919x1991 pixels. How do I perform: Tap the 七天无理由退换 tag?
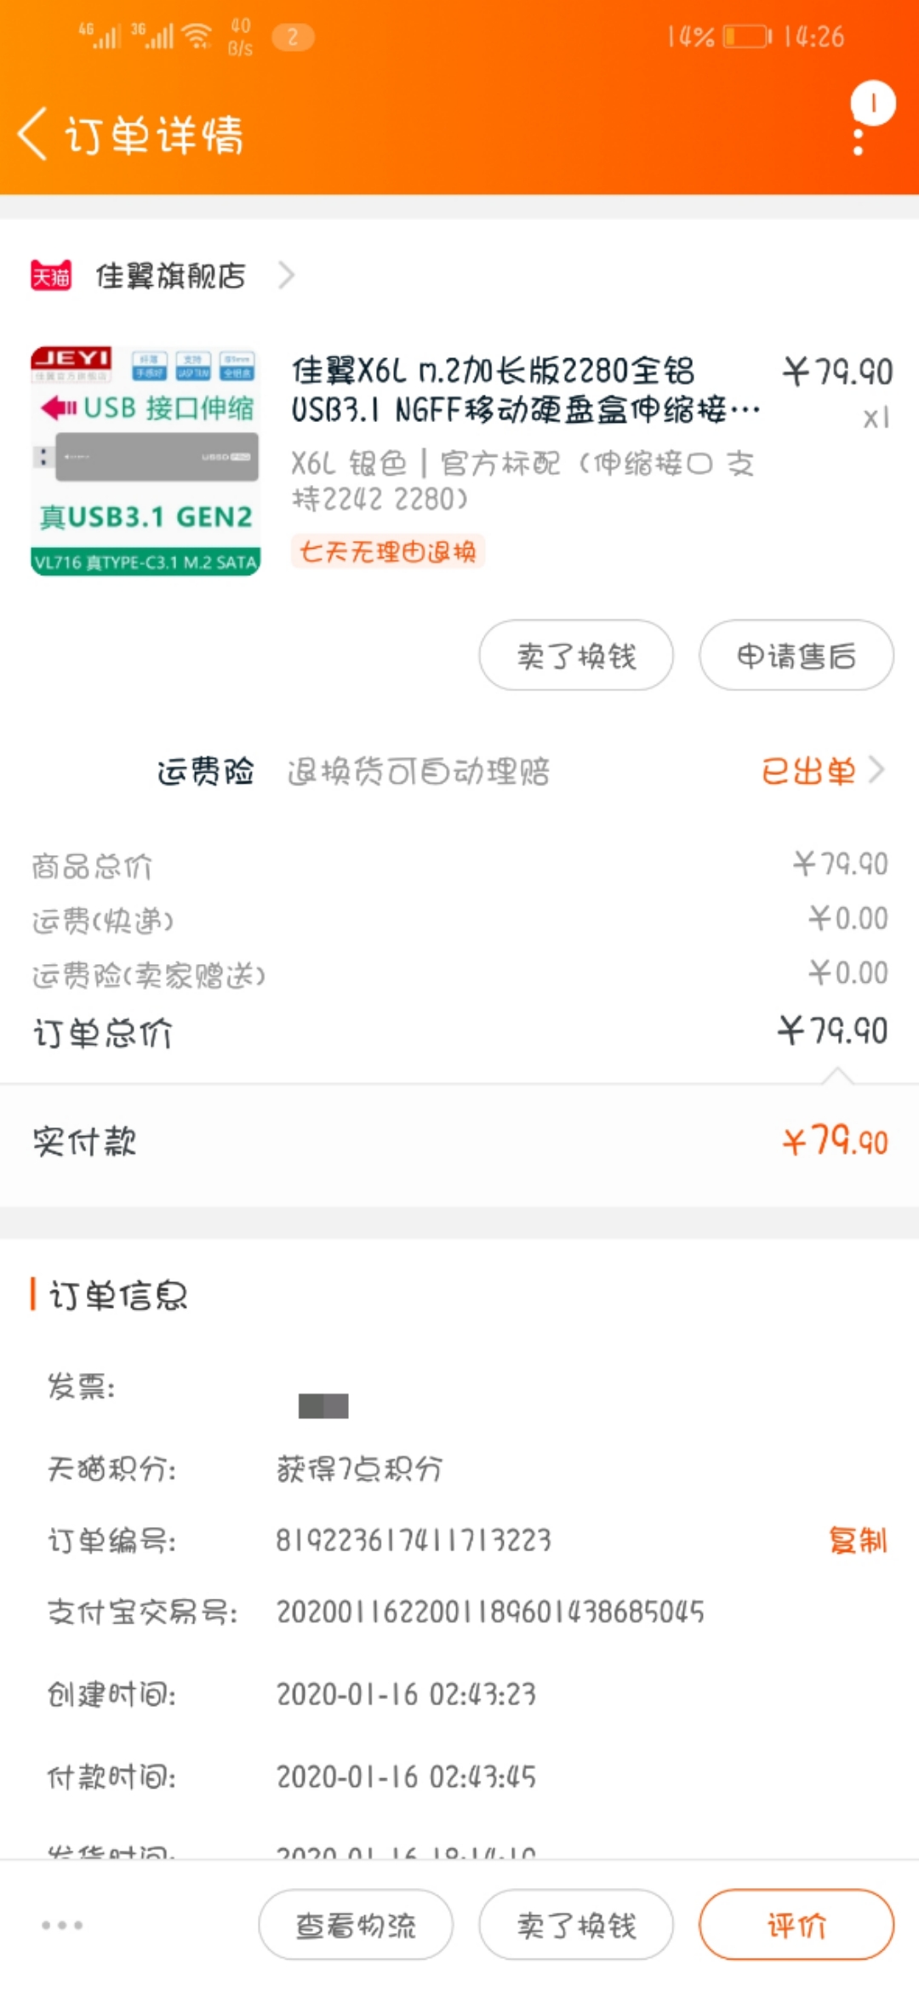388,551
